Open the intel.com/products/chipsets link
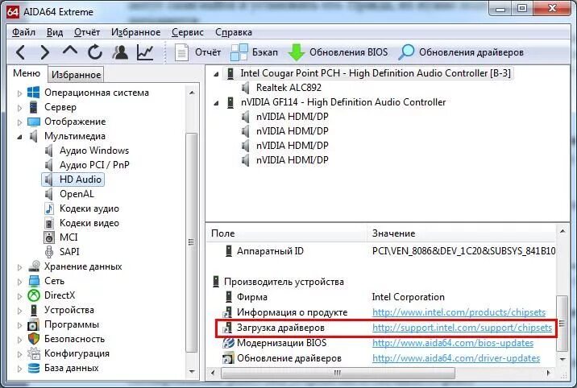The width and height of the screenshot is (577, 388). click(459, 312)
